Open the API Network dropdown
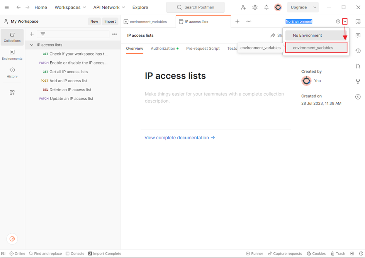The height and width of the screenshot is (258, 365). point(109,7)
